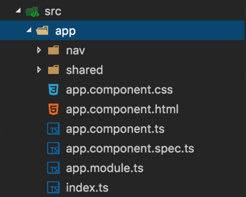Screen dimensions: 246x197
Task: Click the TypeScript icon beside index.ts
Action: pos(53,188)
